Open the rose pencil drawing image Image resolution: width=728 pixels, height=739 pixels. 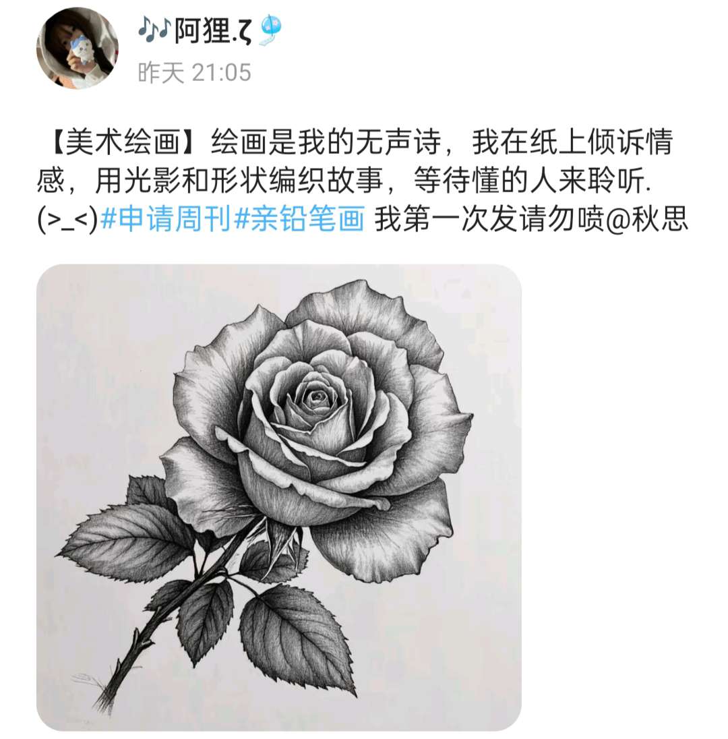pos(279,497)
